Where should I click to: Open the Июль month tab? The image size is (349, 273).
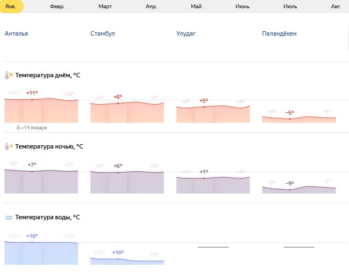[x=290, y=7]
